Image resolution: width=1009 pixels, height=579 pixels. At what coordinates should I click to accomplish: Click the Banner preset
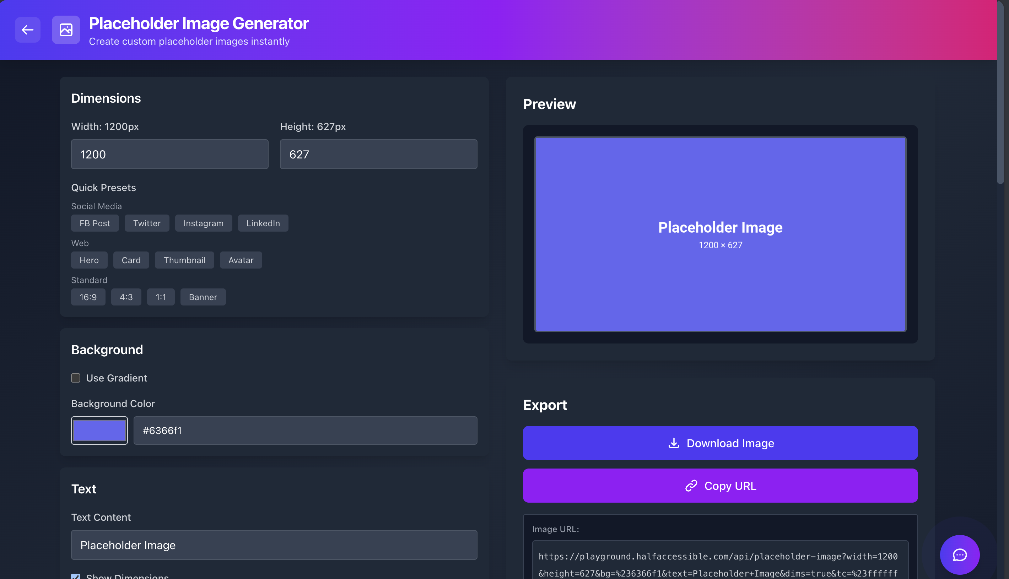pos(203,297)
